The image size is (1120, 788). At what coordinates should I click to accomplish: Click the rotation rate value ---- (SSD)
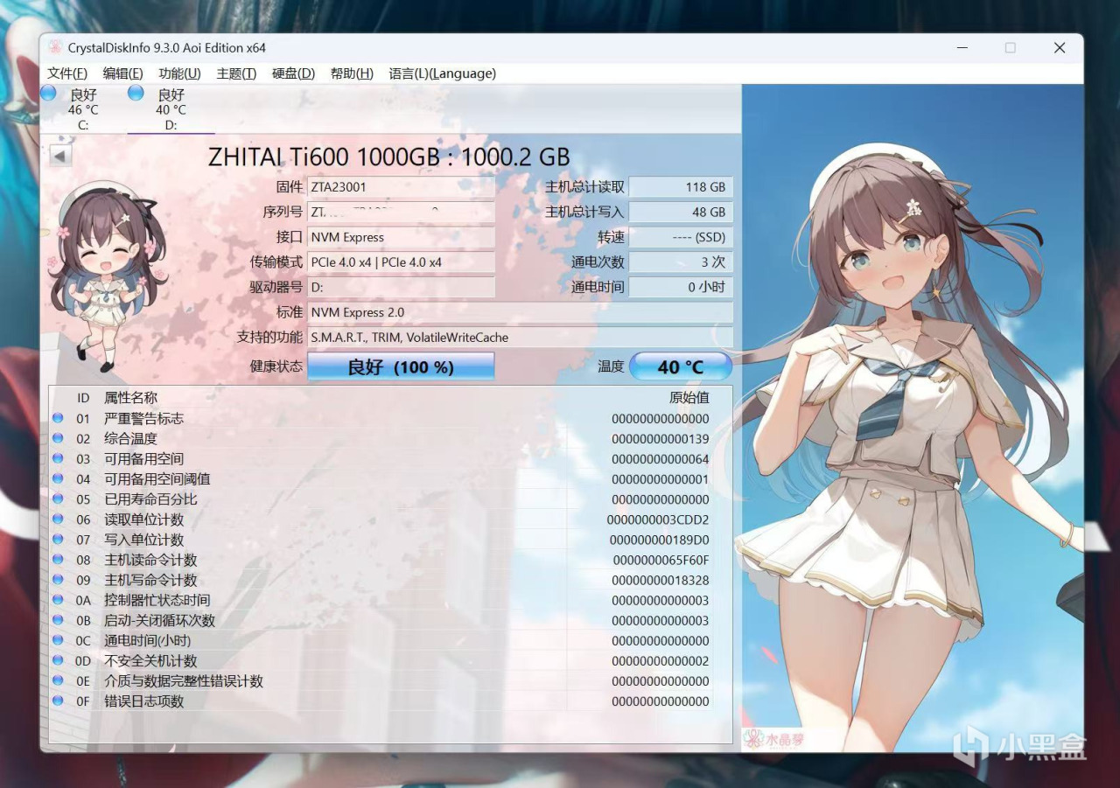point(681,237)
